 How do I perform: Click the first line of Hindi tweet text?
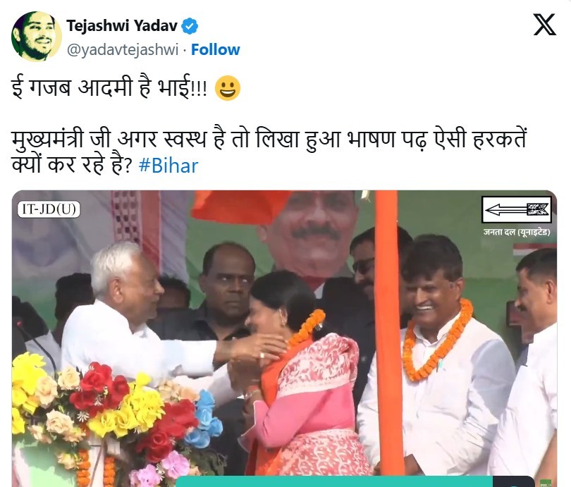coord(109,87)
